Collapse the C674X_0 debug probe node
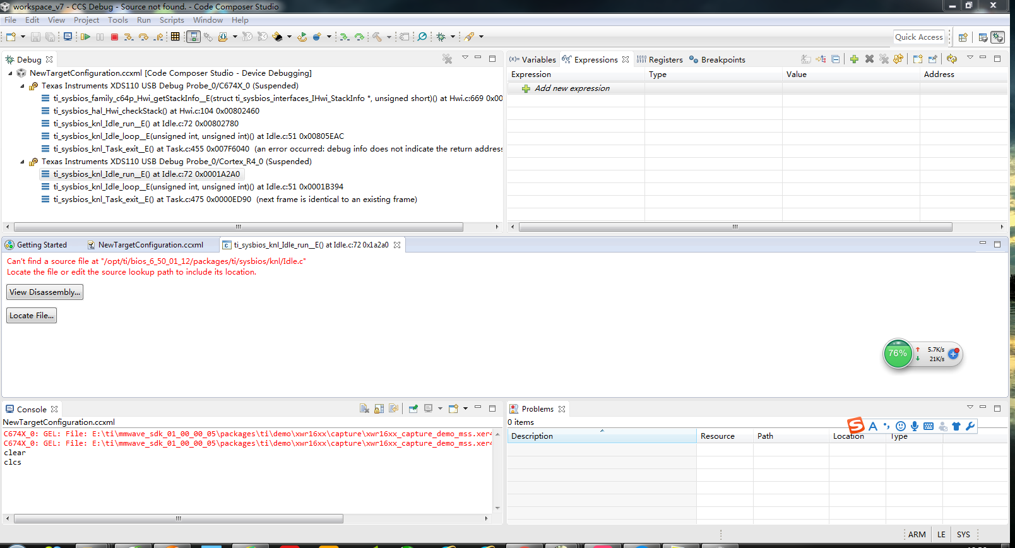Screen dimensions: 1015x548 click(x=22, y=86)
